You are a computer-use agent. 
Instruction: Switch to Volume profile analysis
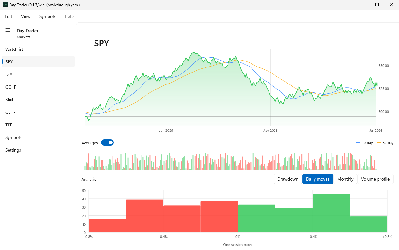tap(375, 179)
